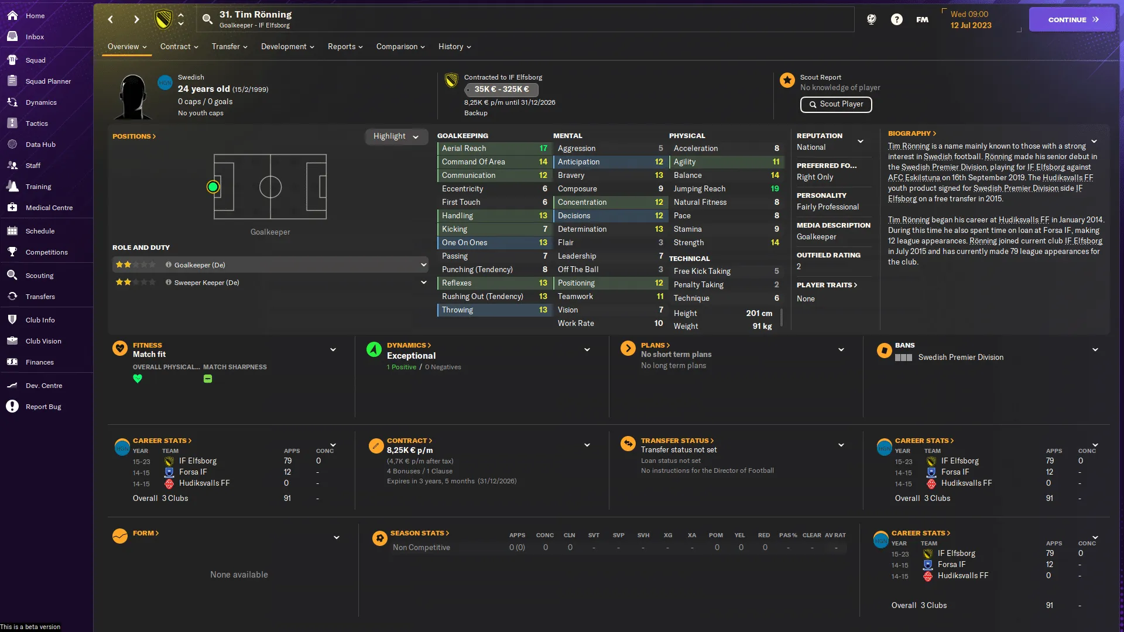Viewport: 1124px width, 632px height.
Task: Open the Reports tab menu
Action: (x=345, y=47)
